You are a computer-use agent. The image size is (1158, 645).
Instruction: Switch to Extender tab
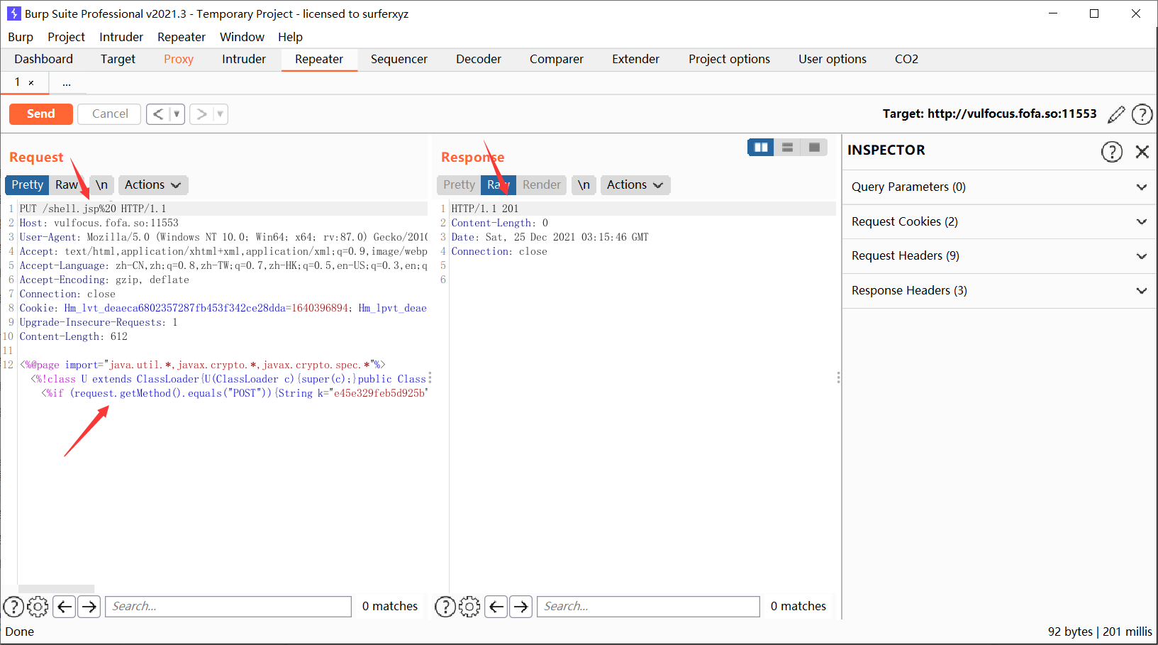(635, 60)
